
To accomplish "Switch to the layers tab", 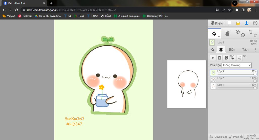I will click(x=221, y=50).
